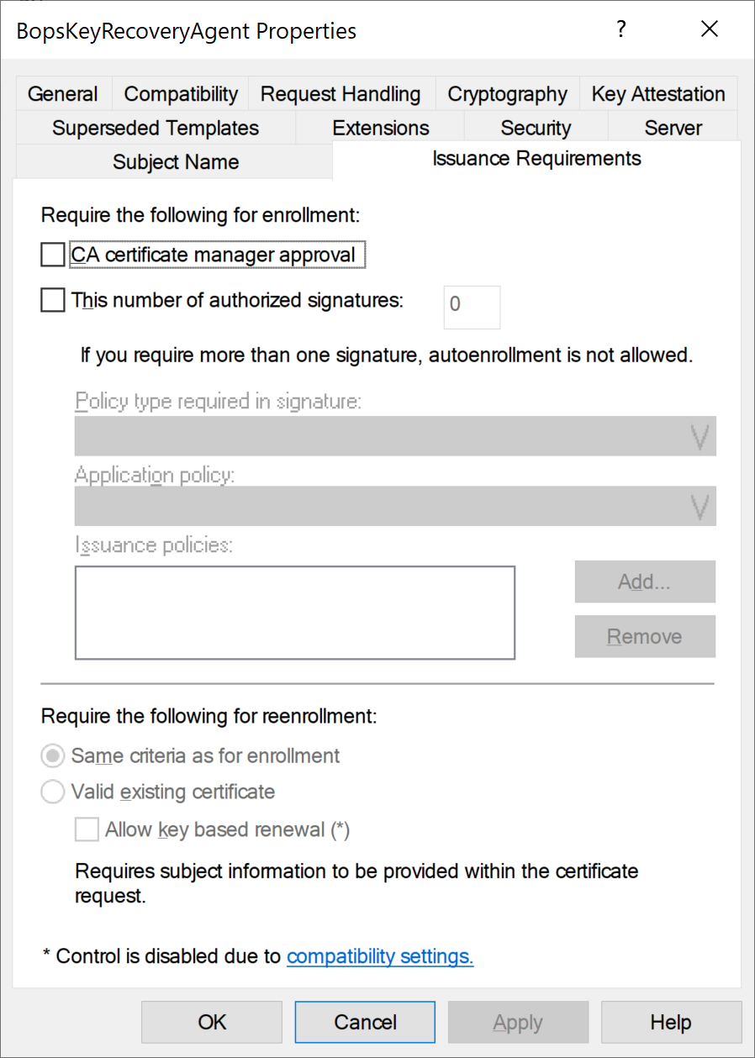Viewport: 755px width, 1058px height.
Task: Follow the compatibility settings link
Action: [x=380, y=956]
